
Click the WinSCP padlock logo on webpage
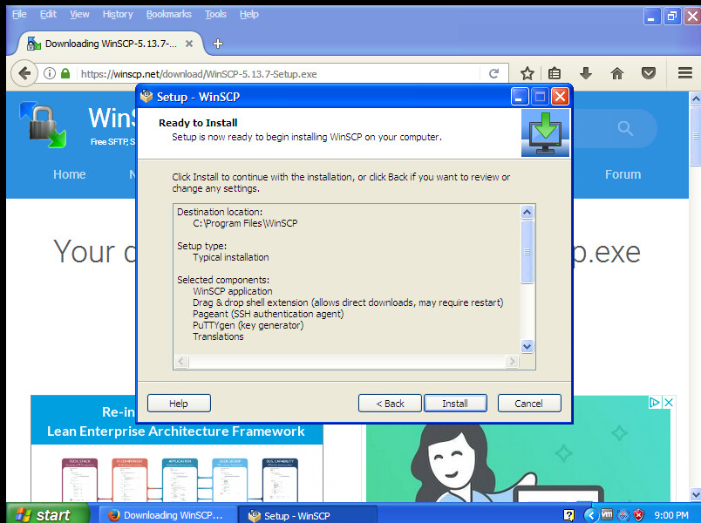43,125
